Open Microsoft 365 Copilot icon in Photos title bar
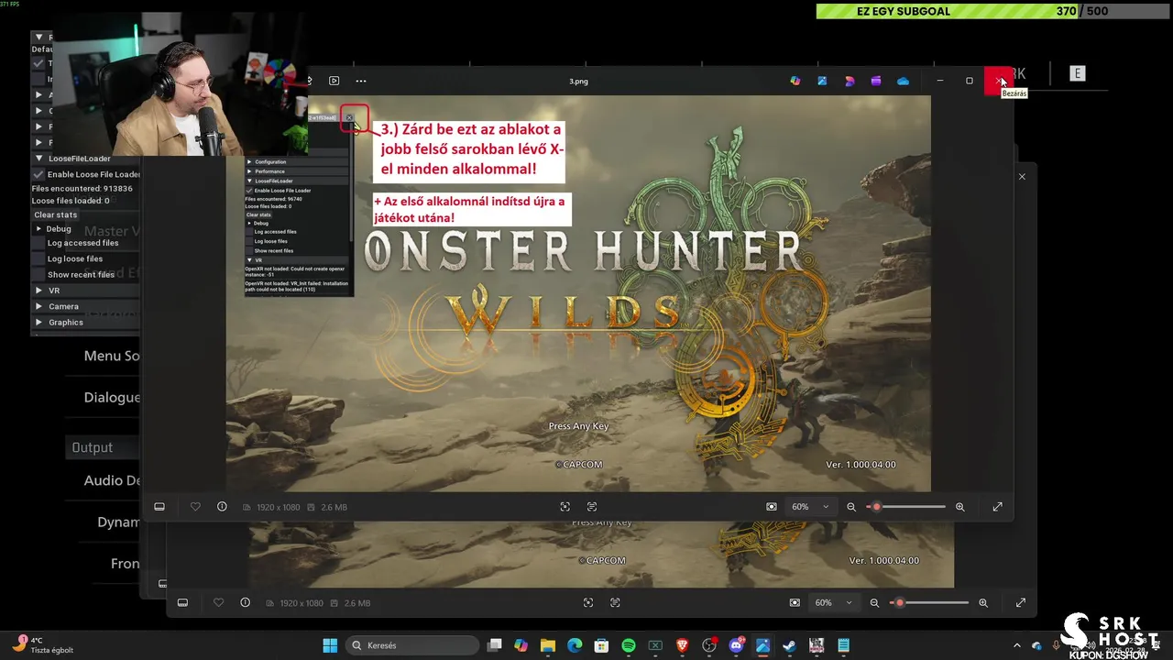Image resolution: width=1173 pixels, height=660 pixels. point(795,81)
